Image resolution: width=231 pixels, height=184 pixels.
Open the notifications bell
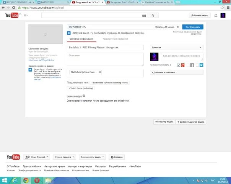[x=216, y=15]
